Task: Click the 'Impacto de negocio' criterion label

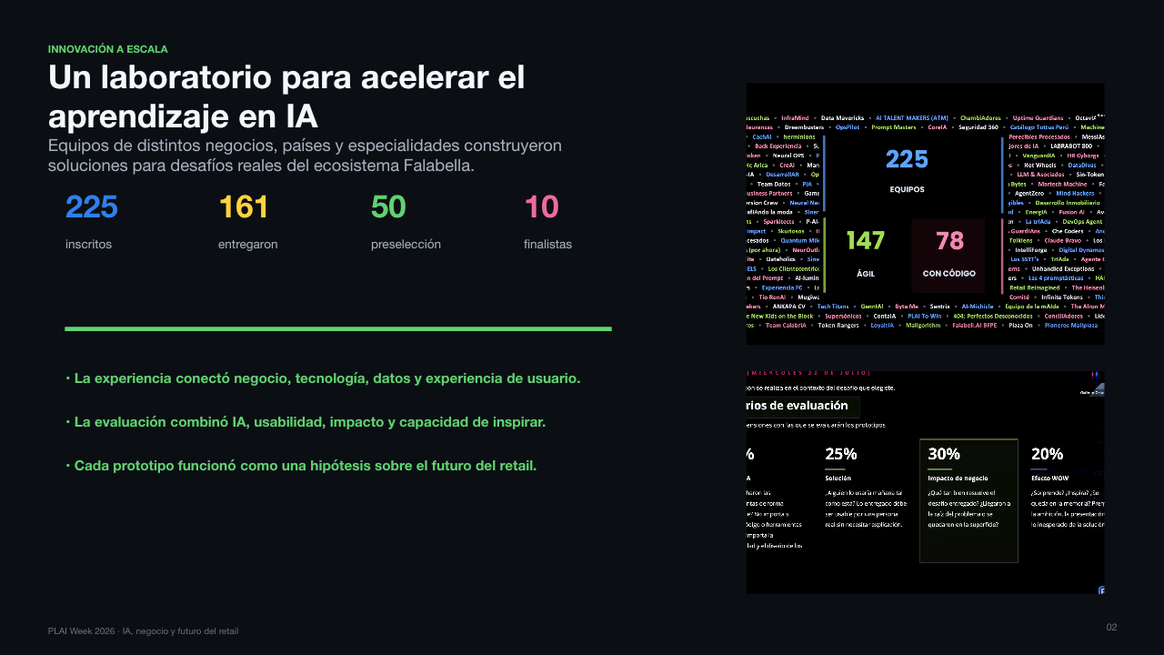Action: point(958,478)
